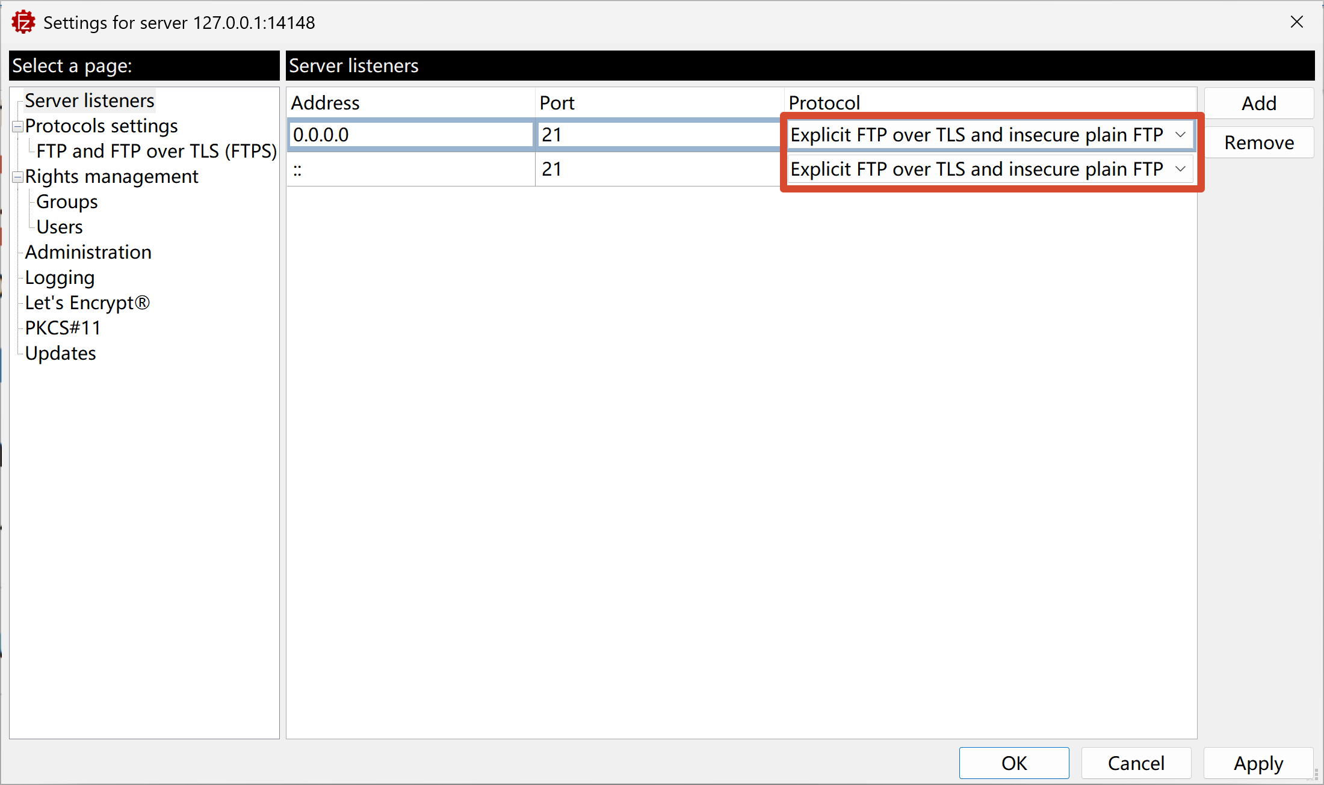This screenshot has width=1324, height=785.
Task: Open protocol dropdown for :: listener
Action: pos(990,169)
